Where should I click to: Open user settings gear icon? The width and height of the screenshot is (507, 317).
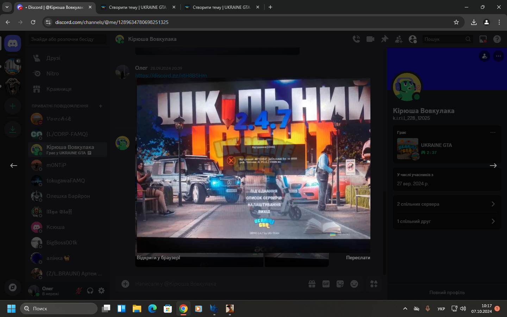(101, 291)
